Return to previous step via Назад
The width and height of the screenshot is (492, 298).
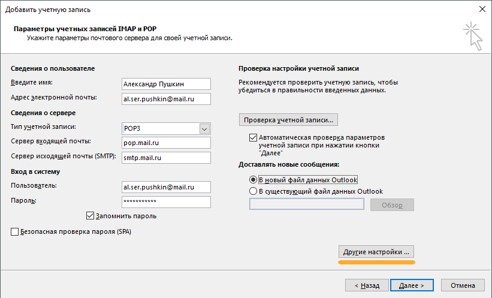point(367,285)
